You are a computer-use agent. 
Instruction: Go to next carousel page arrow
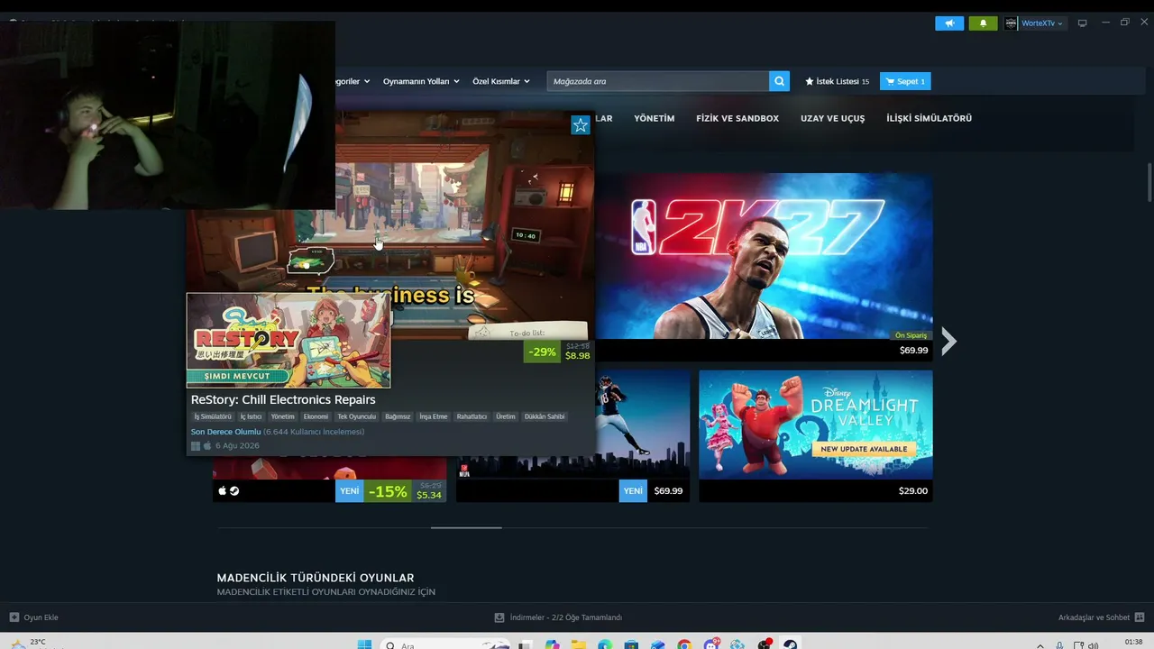(948, 341)
